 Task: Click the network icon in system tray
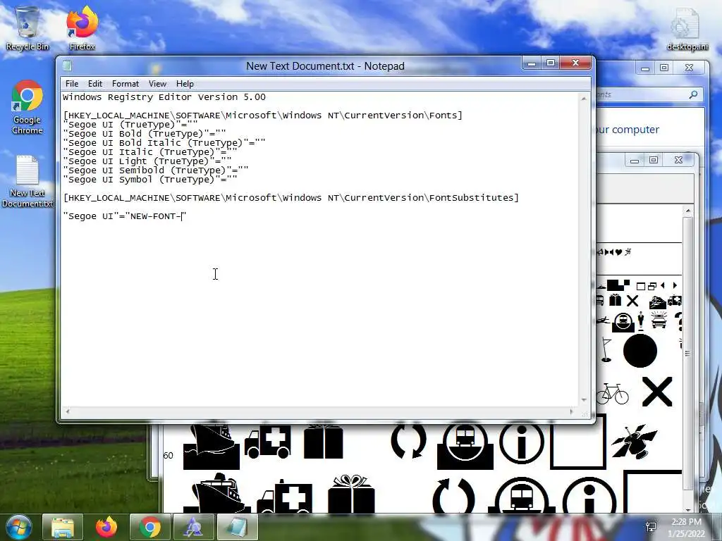tap(651, 527)
